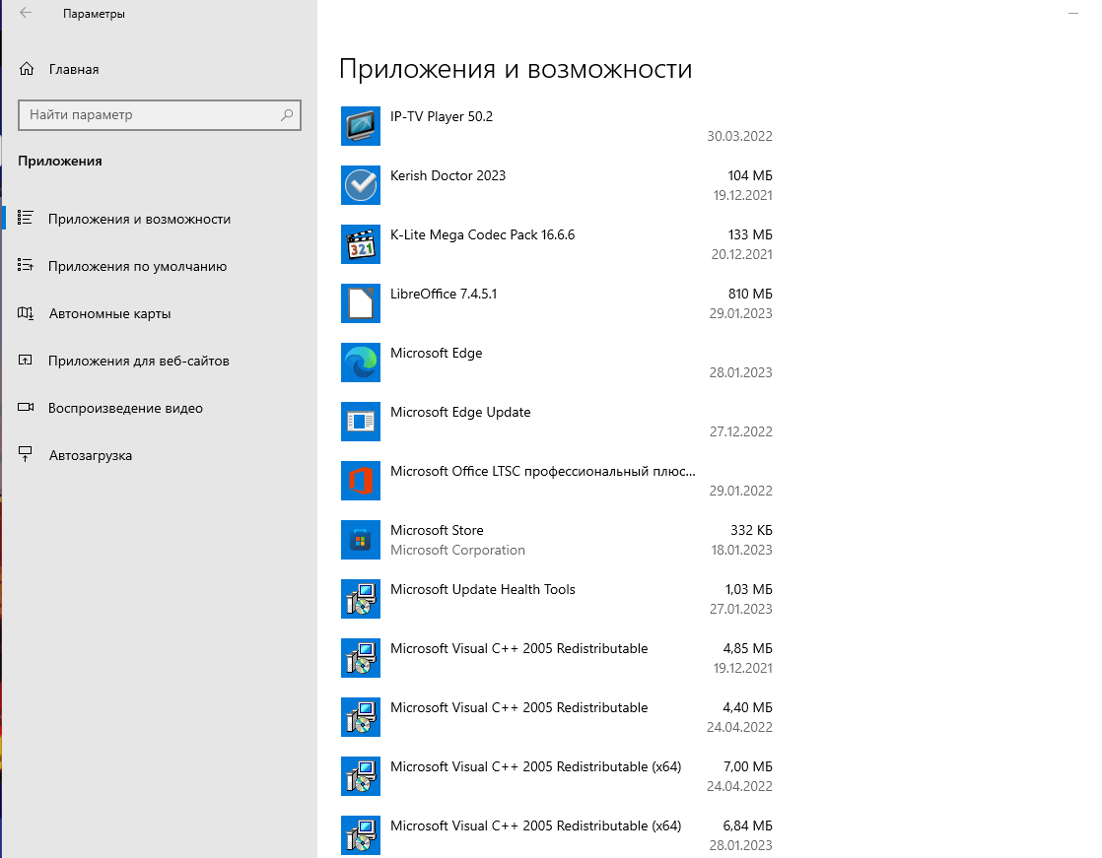Click icon of Visual C++ 2005 (x64) 7,00 МБ

[x=361, y=776]
